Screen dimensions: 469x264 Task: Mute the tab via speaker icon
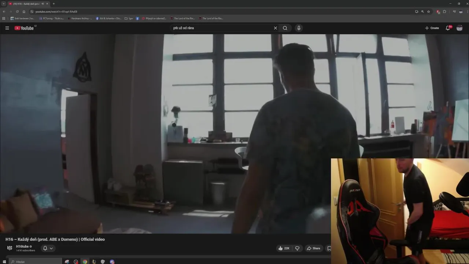point(43,4)
